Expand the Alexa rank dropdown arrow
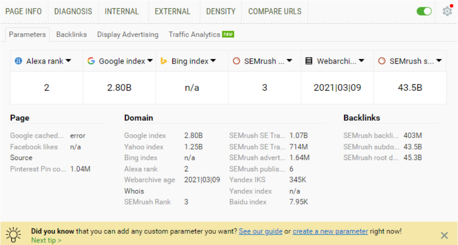 click(68, 61)
